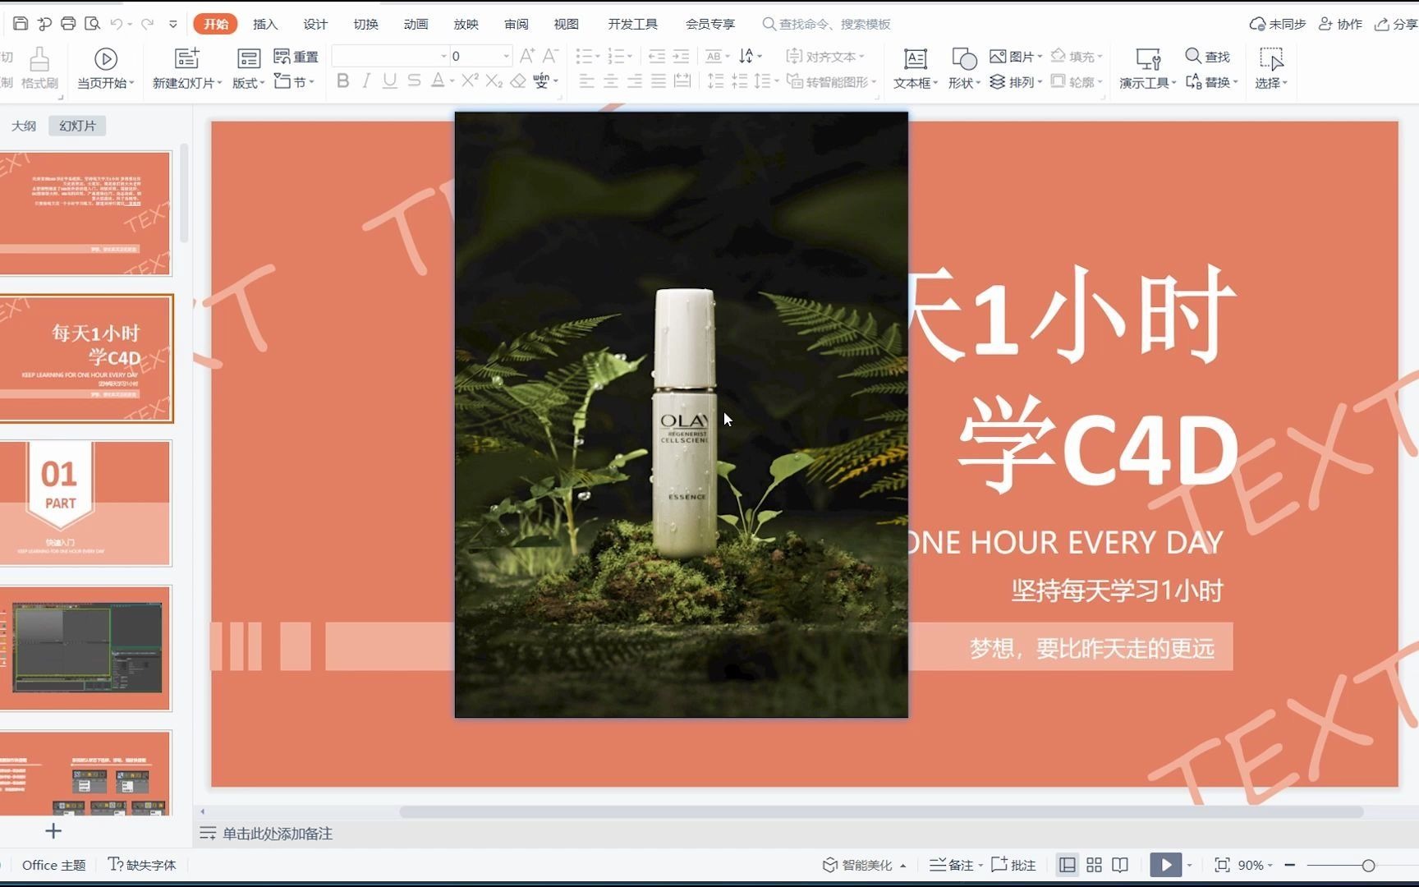
Task: Click the print icon in quick access toolbar
Action: point(68,24)
